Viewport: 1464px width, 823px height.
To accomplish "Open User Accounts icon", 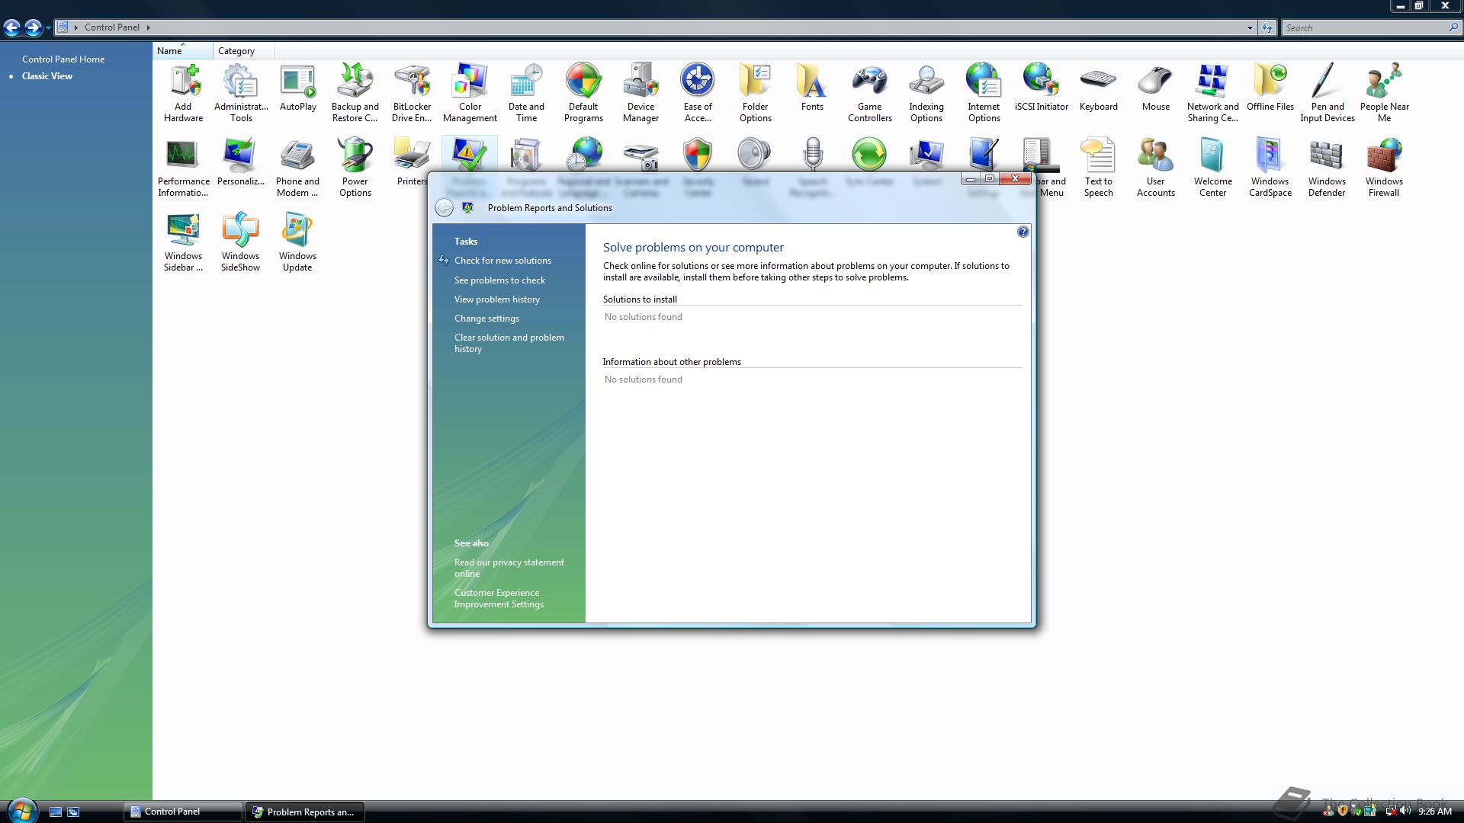I will 1156,167.
